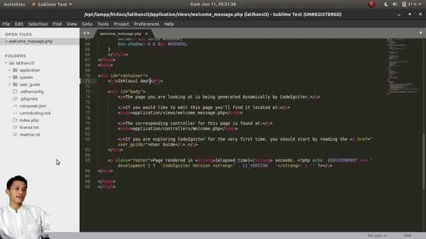
Task: Select the user_guide folder name
Action: click(29, 84)
